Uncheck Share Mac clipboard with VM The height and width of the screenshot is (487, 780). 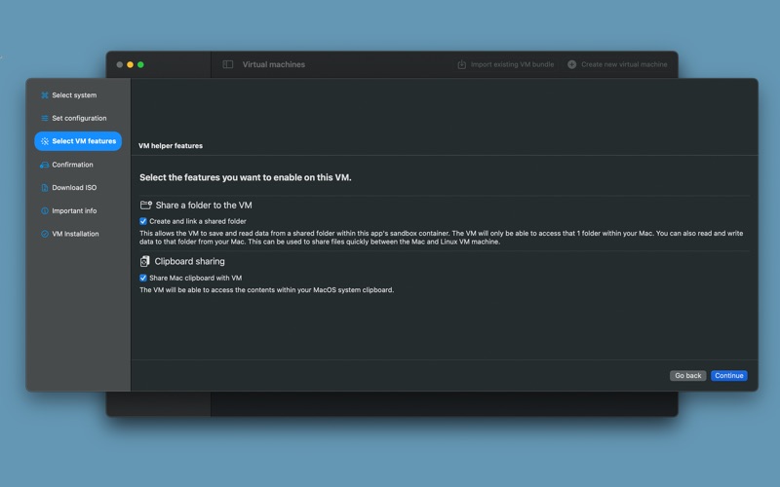[x=142, y=278]
